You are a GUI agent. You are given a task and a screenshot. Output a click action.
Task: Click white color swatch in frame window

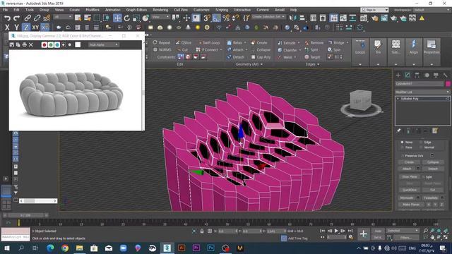click(78, 44)
